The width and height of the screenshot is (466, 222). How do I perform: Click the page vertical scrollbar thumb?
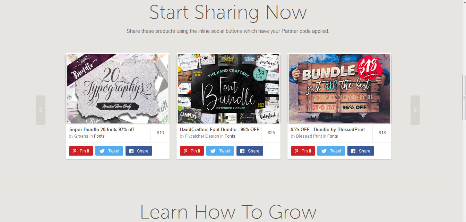[x=464, y=97]
